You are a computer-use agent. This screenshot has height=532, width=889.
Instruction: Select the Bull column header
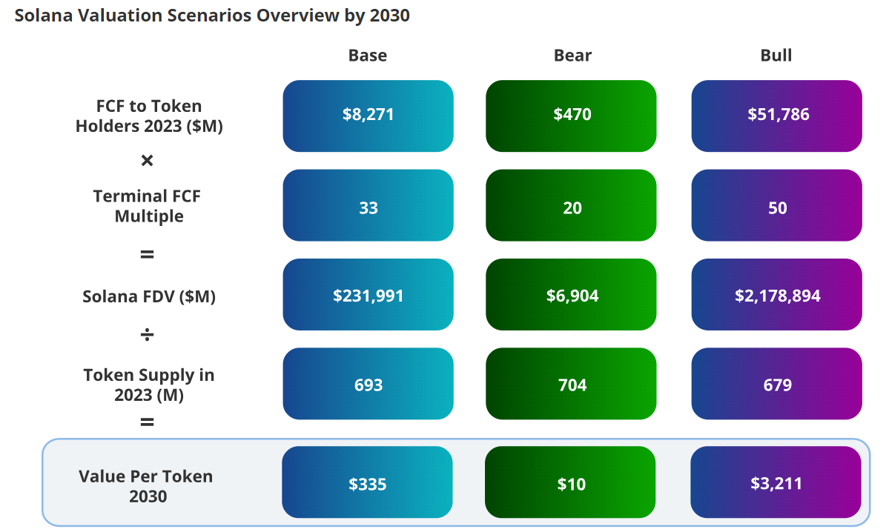pyautogui.click(x=776, y=56)
